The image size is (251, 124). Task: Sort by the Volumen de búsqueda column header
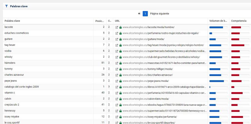point(218,21)
